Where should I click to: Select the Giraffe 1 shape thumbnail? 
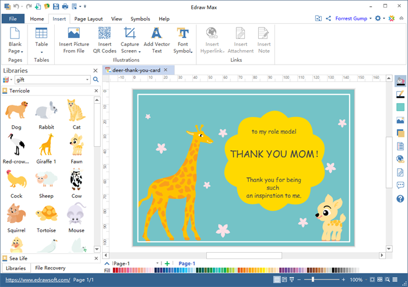[46, 146]
